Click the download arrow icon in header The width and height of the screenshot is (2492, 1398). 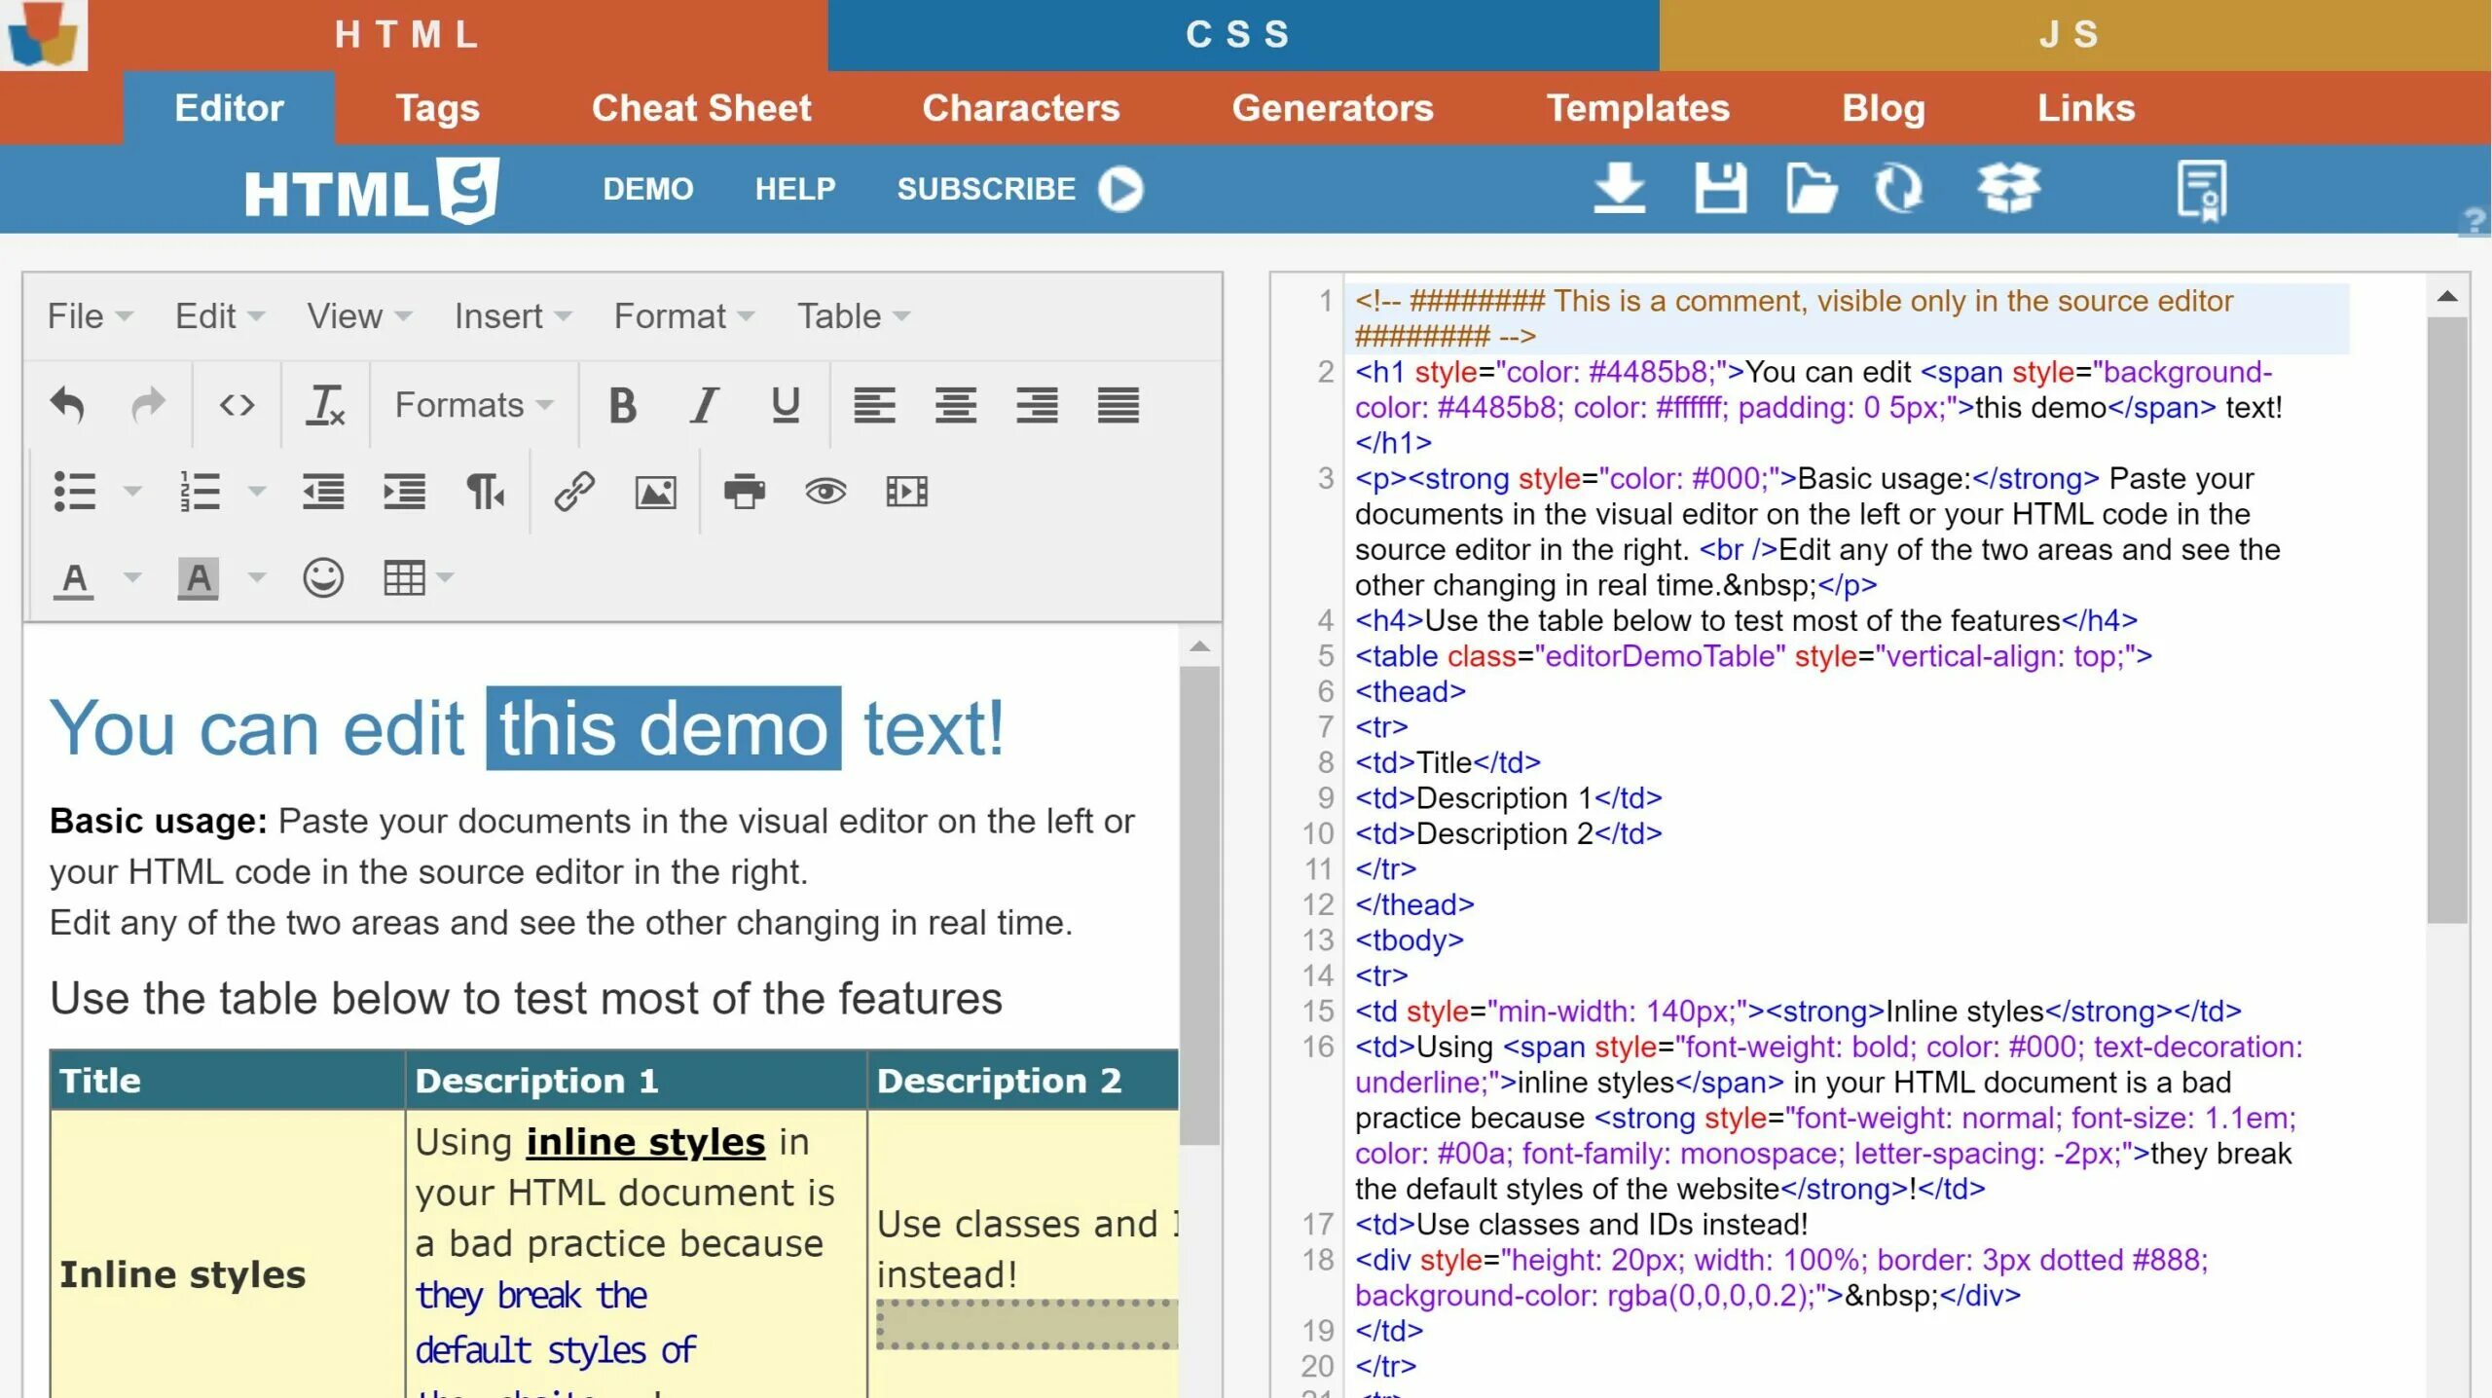click(x=1619, y=188)
